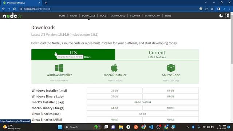This screenshot has height=131, width=233.
Task: Open File Explorer from the taskbar
Action: click(121, 127)
